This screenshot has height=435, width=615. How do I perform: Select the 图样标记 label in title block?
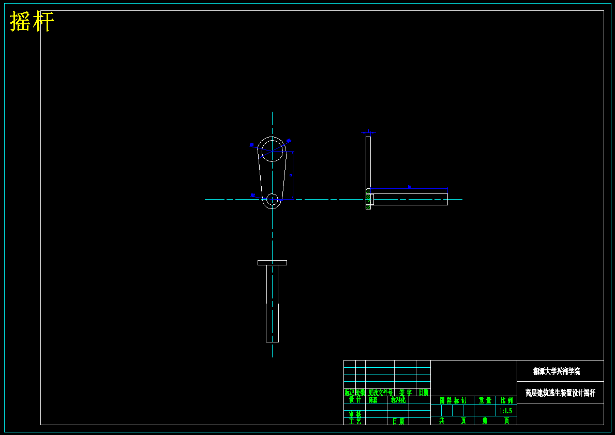tap(453, 400)
